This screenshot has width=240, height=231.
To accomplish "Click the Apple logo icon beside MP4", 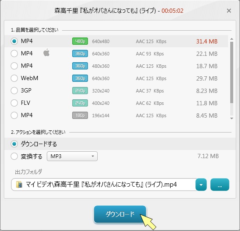I will tap(46, 52).
